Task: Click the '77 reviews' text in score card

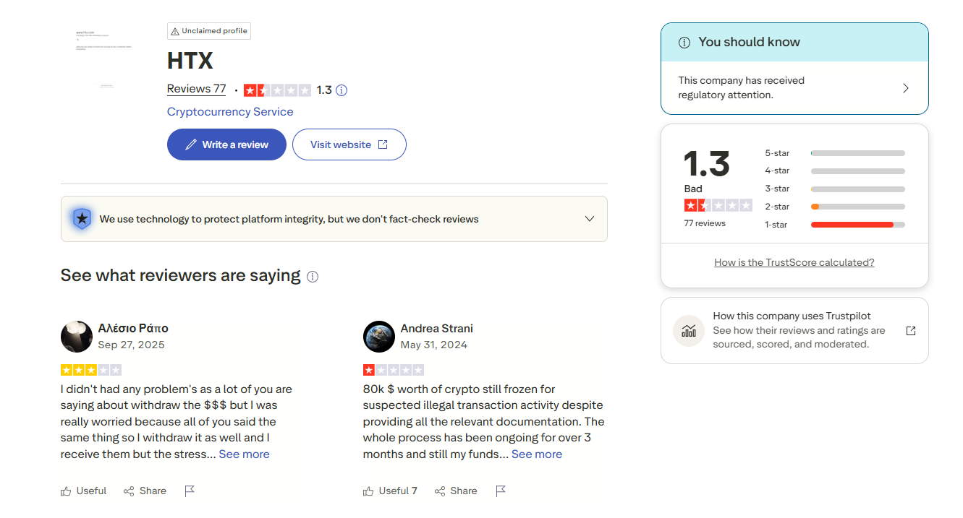Action: 705,224
